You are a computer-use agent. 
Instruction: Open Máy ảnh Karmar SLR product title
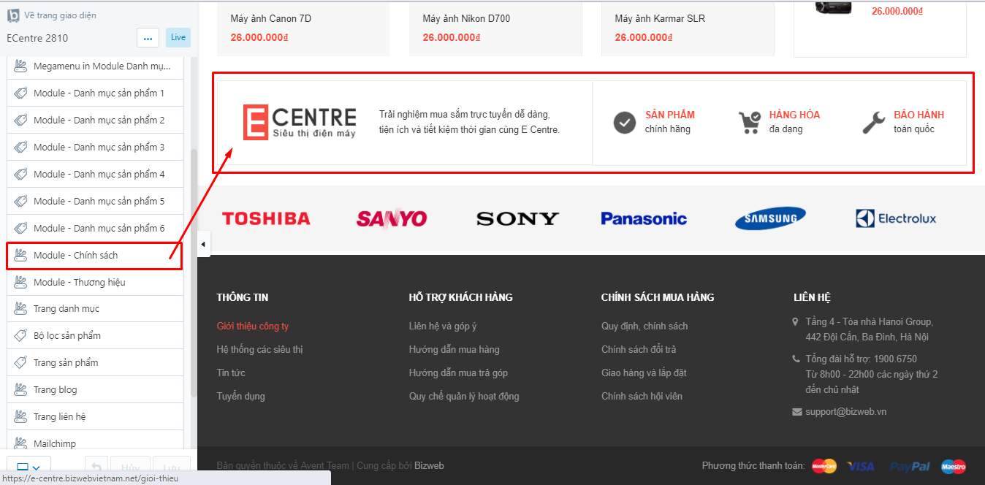click(x=660, y=19)
